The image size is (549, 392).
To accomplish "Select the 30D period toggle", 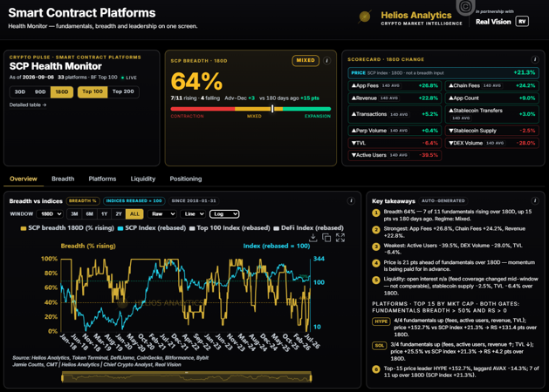I will (20, 91).
